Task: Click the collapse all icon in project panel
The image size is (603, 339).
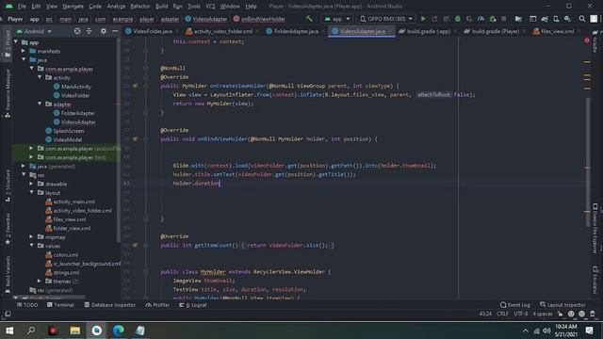Action: coord(89,31)
